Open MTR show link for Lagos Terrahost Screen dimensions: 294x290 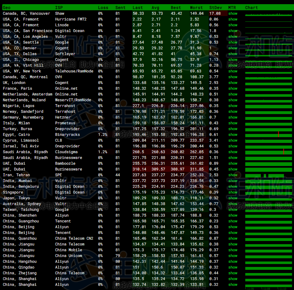point(233,106)
